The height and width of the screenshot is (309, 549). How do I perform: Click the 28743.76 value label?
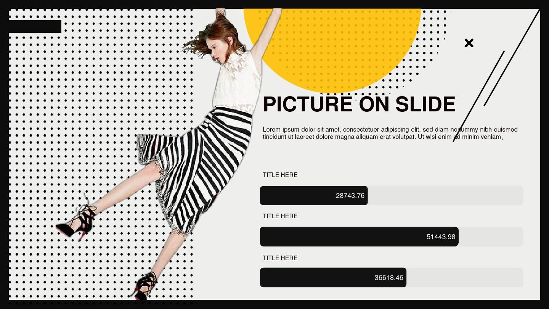pyautogui.click(x=350, y=196)
